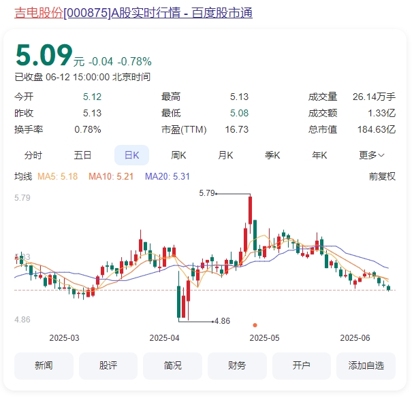Click 添加自选 to add to watchlist
414x398 pixels.
coord(366,365)
